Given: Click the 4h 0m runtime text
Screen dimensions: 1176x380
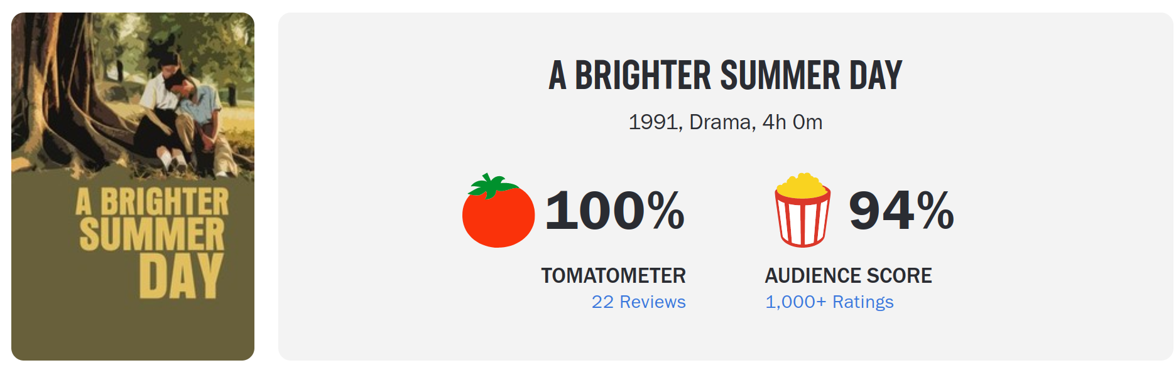Looking at the screenshot, I should [792, 122].
